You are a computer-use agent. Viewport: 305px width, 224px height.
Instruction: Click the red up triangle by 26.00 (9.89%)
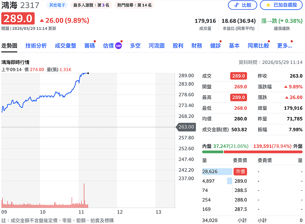pyautogui.click(x=42, y=20)
